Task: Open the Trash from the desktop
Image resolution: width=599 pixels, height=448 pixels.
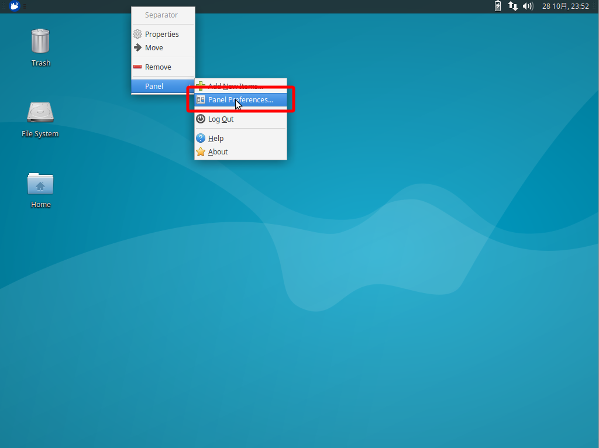Action: pos(40,46)
